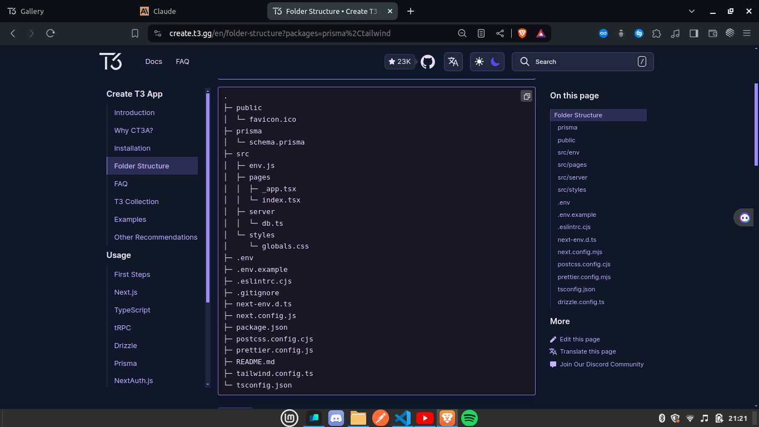Open the Brave Shields lion icon
The image size is (759, 427).
coord(522,33)
